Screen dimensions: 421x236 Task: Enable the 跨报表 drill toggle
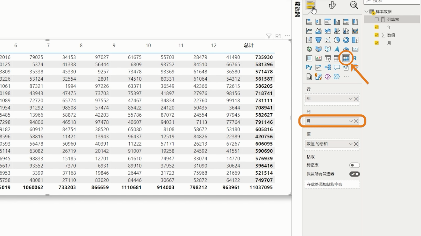(x=354, y=165)
